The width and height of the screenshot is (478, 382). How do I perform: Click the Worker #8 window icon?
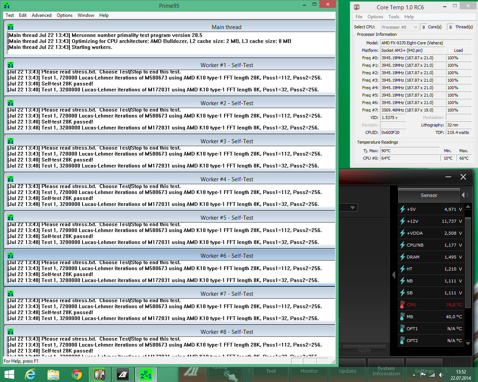click(10, 332)
